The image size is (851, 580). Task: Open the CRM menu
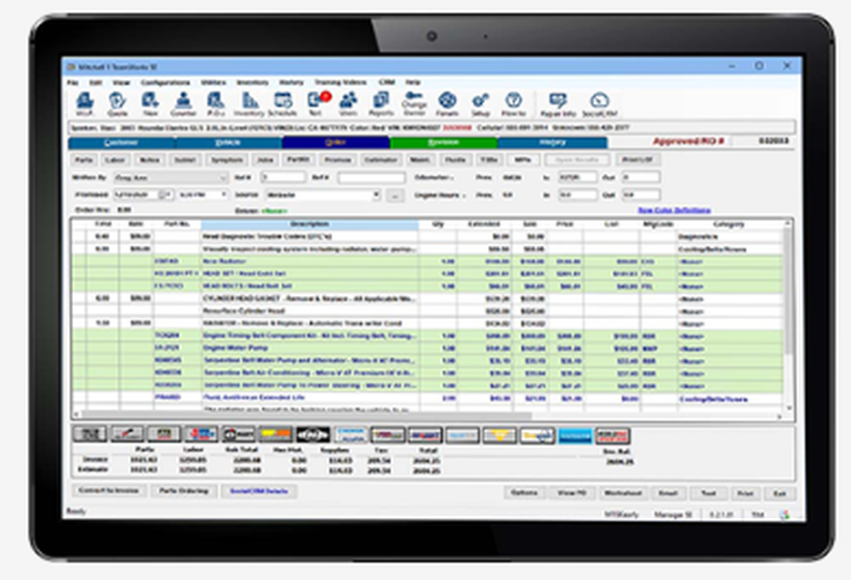(x=386, y=82)
